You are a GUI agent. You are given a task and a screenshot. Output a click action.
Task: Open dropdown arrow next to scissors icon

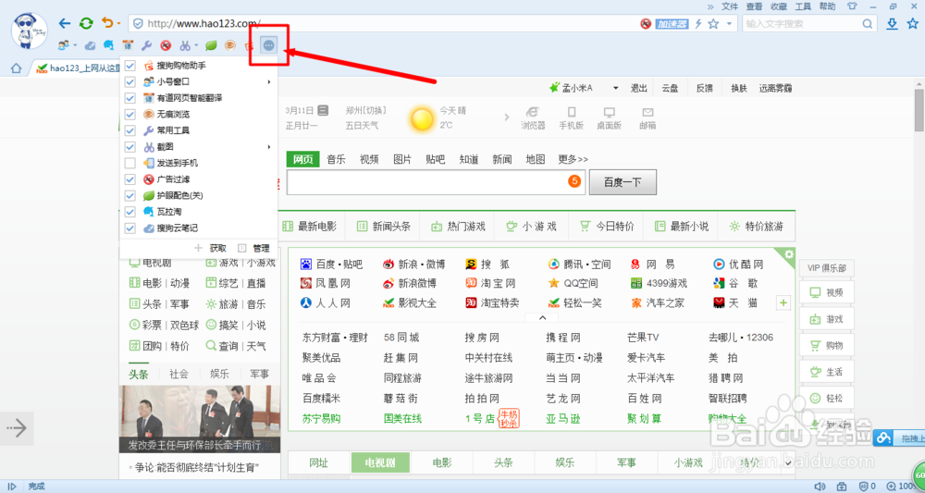(196, 44)
